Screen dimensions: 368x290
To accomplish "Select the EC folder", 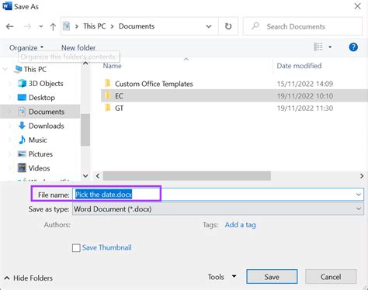I will [x=234, y=96].
